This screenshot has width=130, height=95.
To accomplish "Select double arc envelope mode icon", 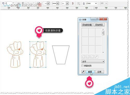I will pos(92,57).
